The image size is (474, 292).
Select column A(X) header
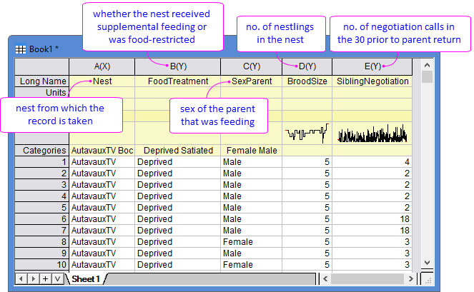click(102, 66)
